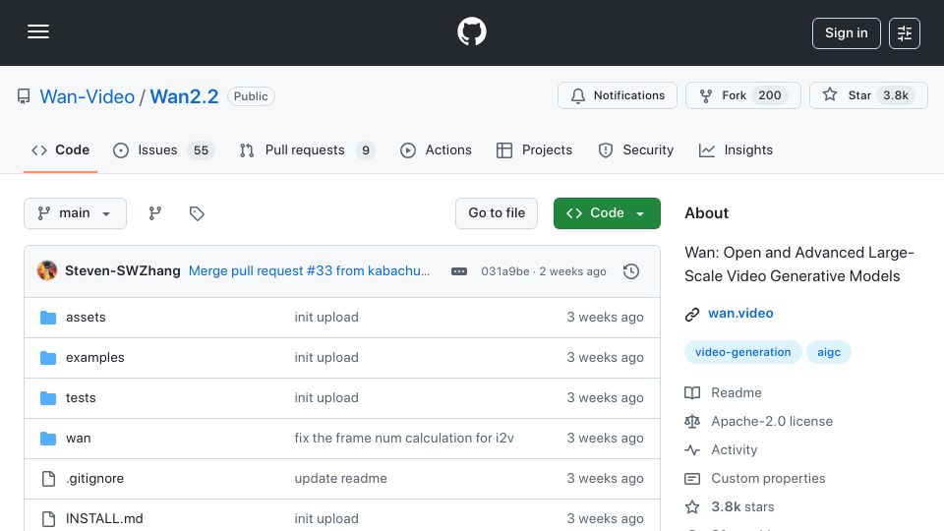
Task: Click the 9 pull requests counter
Action: click(366, 149)
